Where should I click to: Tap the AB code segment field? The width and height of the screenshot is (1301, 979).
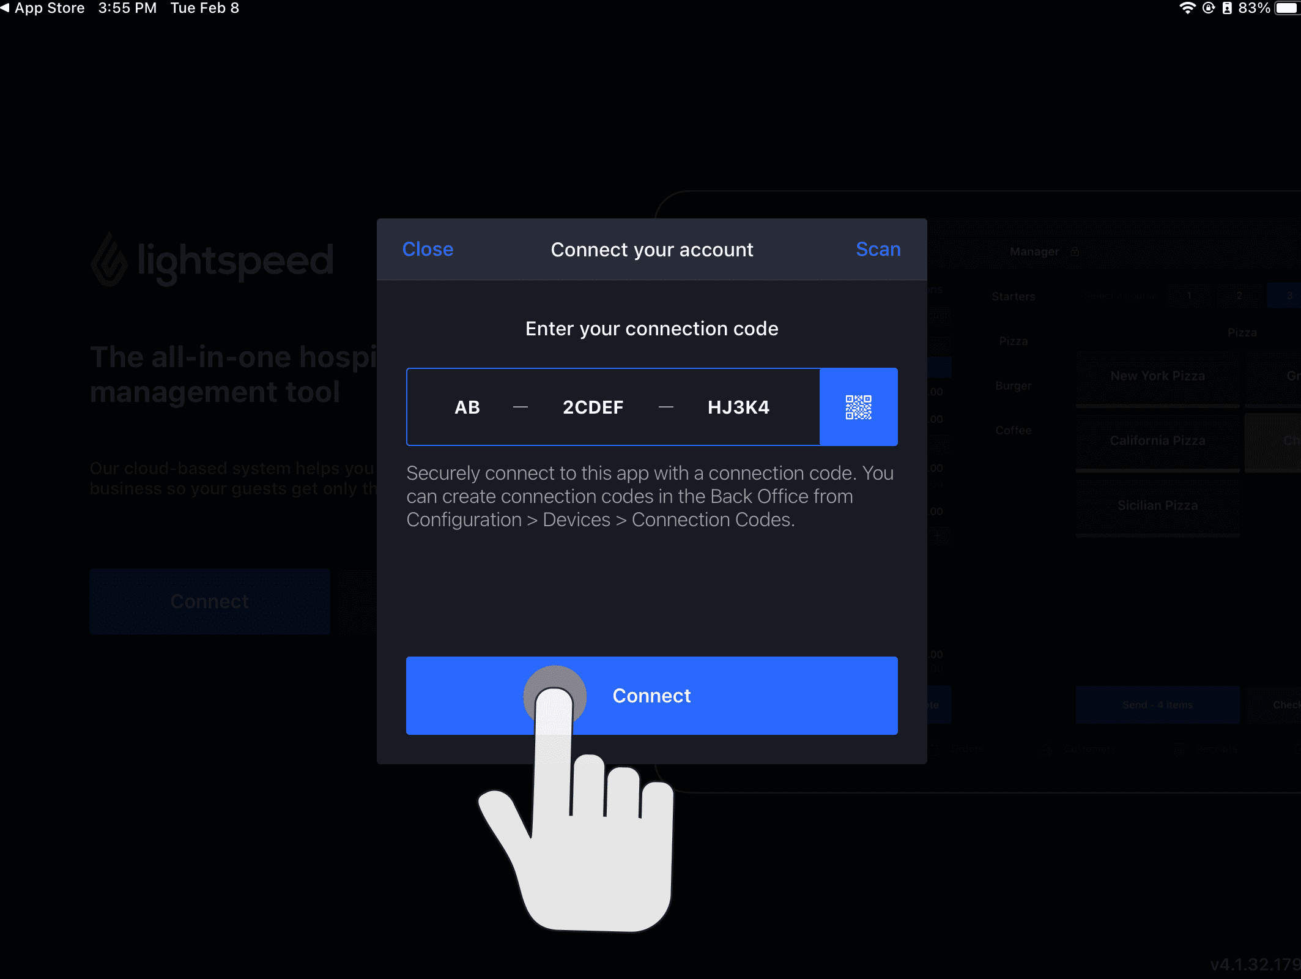467,407
